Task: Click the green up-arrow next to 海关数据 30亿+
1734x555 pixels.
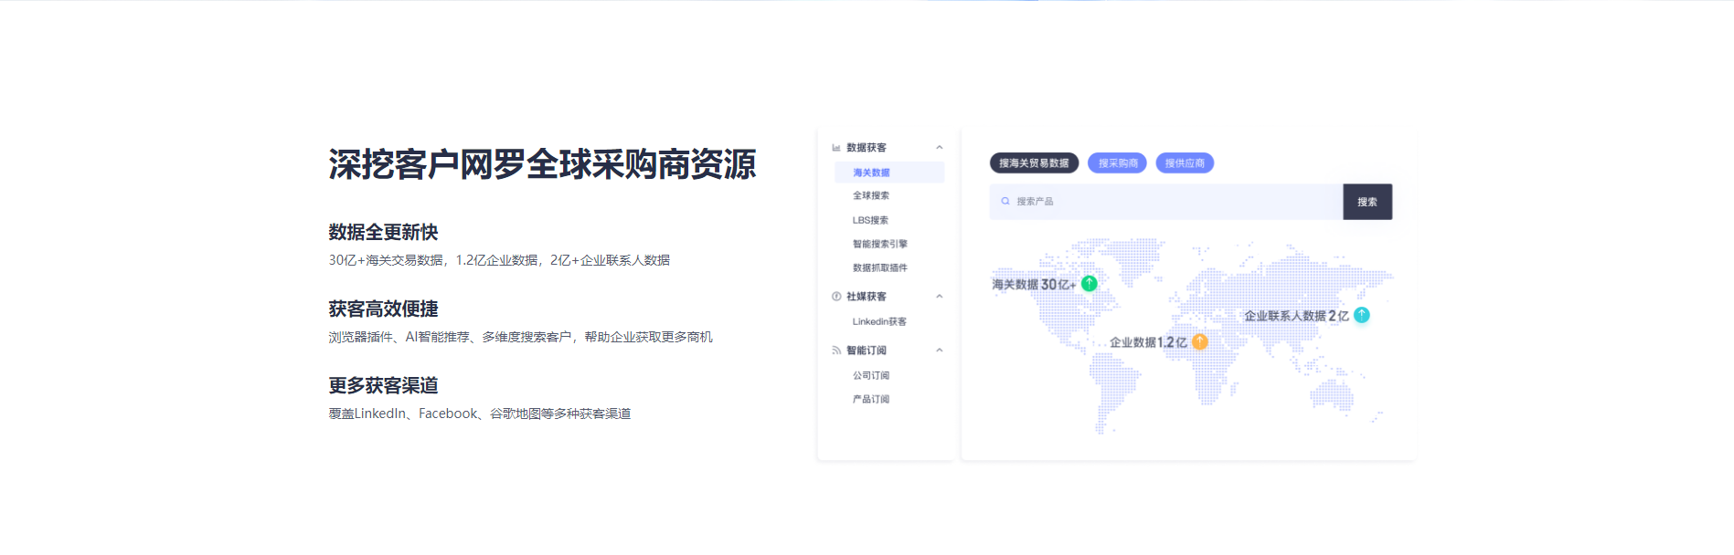Action: [1089, 284]
